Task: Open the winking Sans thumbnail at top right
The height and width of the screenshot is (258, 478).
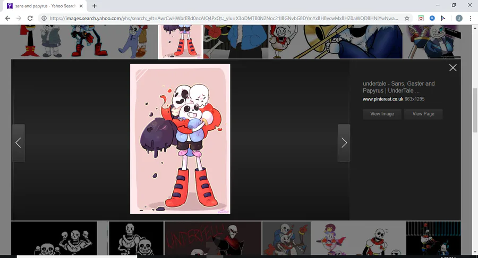Action: coord(432,41)
